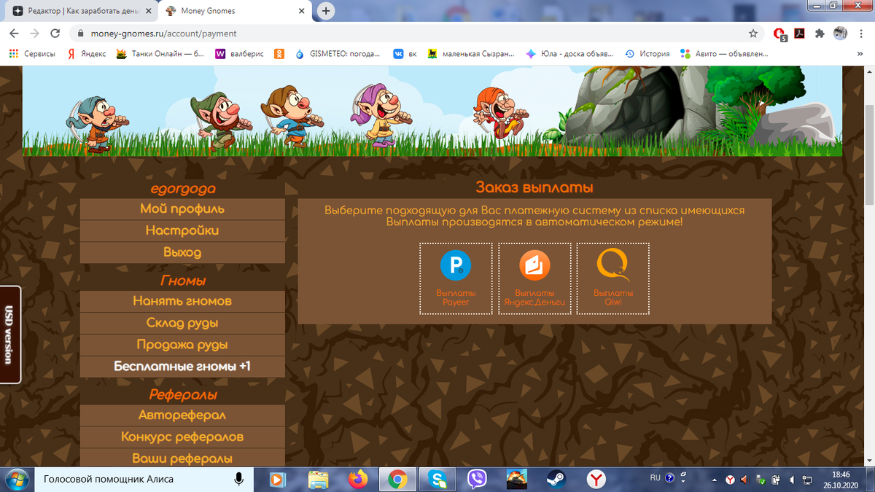Expand hidden bookmarks chevron

pos(861,54)
